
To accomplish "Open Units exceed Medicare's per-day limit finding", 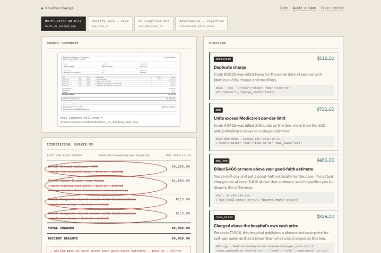I will pos(250,118).
